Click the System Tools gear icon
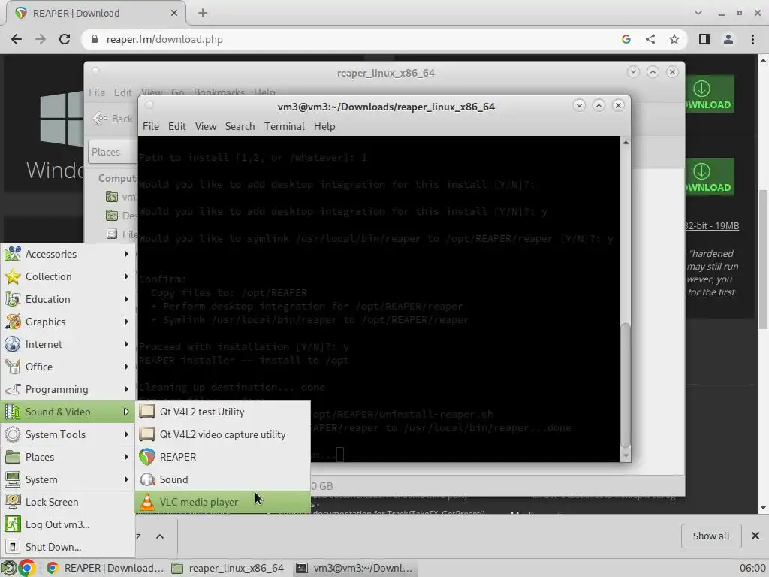Screen dimensions: 769x577 pos(12,434)
